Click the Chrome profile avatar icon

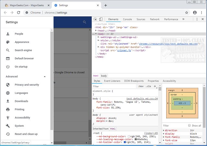coord(195,12)
